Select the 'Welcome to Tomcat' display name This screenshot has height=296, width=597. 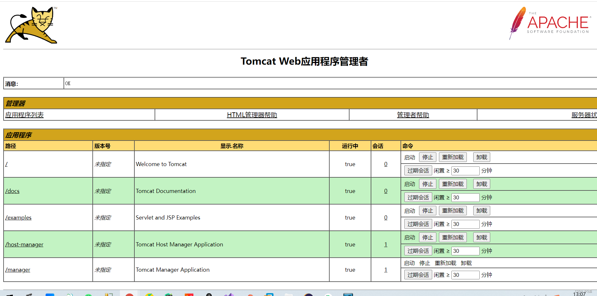tap(161, 164)
